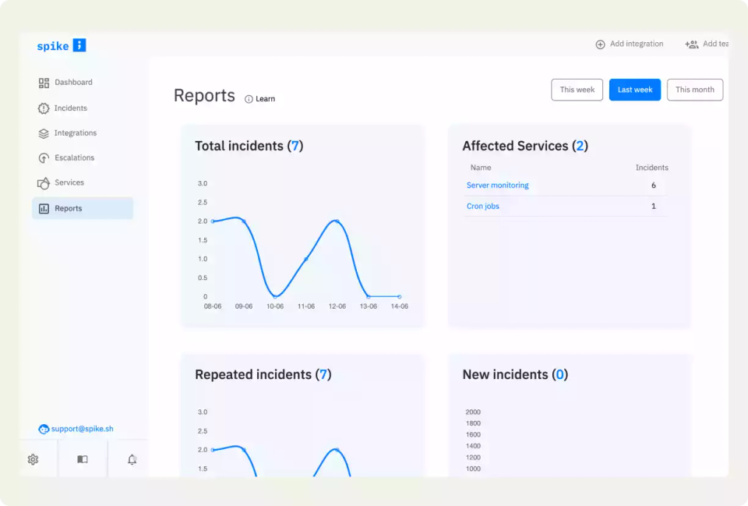Select Escalations in the sidebar

75,157
